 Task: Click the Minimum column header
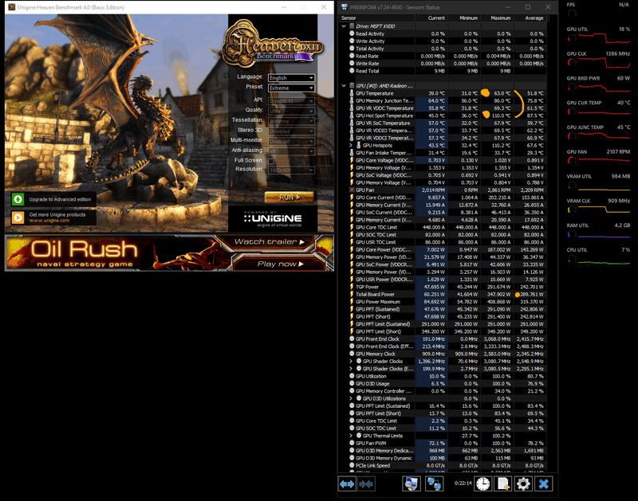click(x=464, y=18)
